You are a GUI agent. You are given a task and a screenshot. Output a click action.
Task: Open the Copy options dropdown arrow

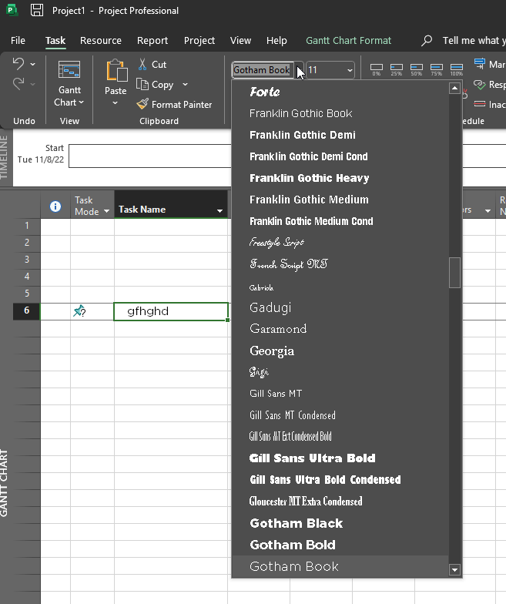[x=185, y=85]
